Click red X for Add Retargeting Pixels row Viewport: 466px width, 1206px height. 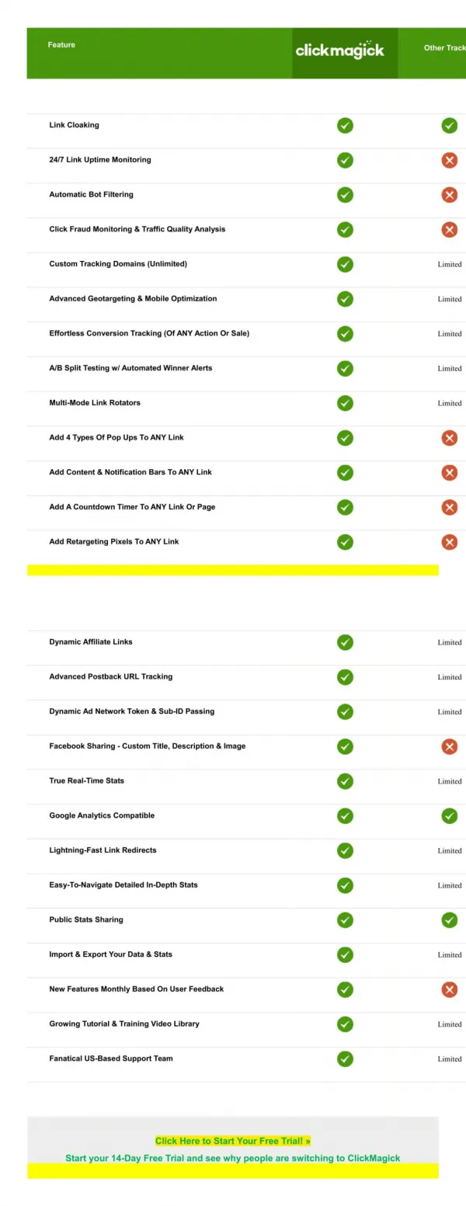(449, 542)
